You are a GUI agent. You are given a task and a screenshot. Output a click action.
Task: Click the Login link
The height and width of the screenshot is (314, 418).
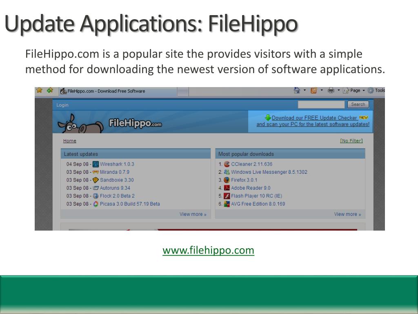click(62, 105)
